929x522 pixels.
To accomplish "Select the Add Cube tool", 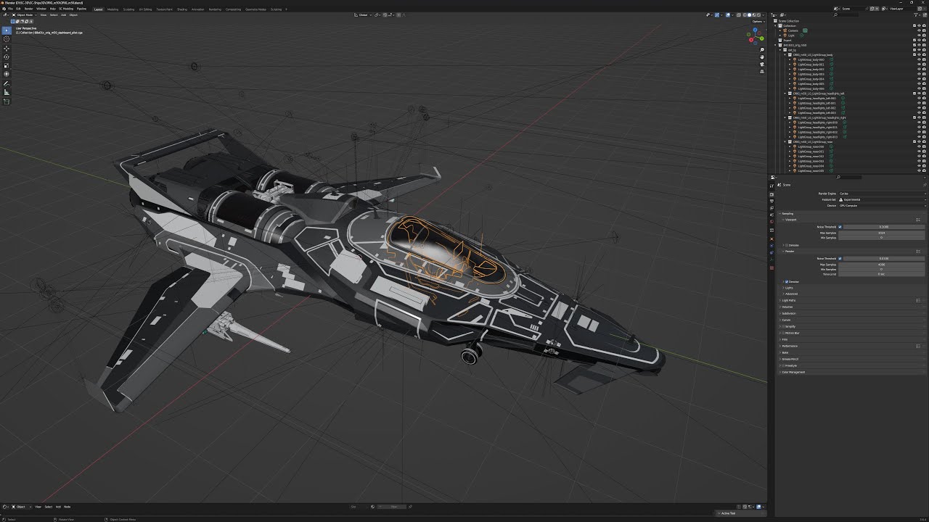I will (x=7, y=101).
